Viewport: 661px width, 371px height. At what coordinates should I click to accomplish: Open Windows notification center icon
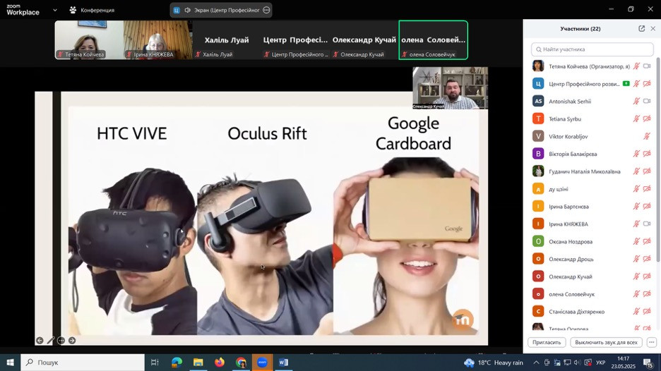pos(648,362)
